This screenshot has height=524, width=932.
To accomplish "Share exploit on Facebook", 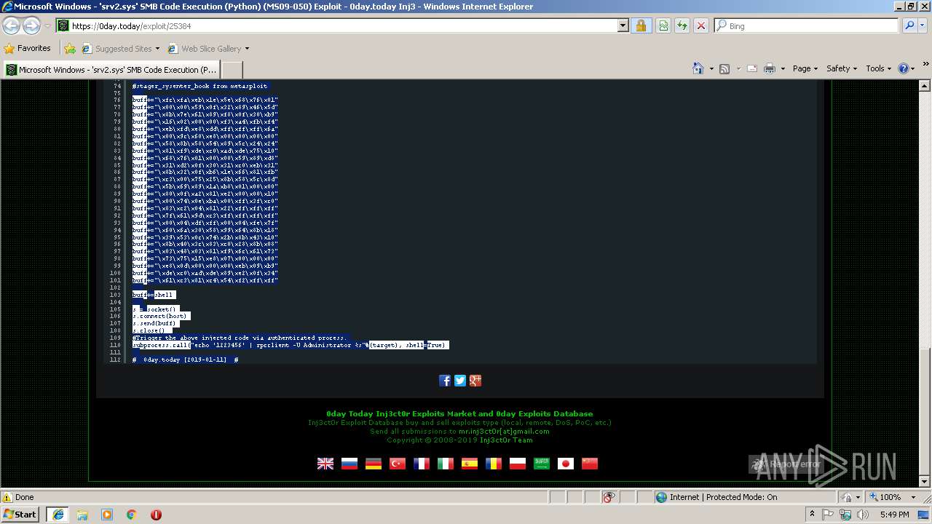I will click(x=445, y=381).
